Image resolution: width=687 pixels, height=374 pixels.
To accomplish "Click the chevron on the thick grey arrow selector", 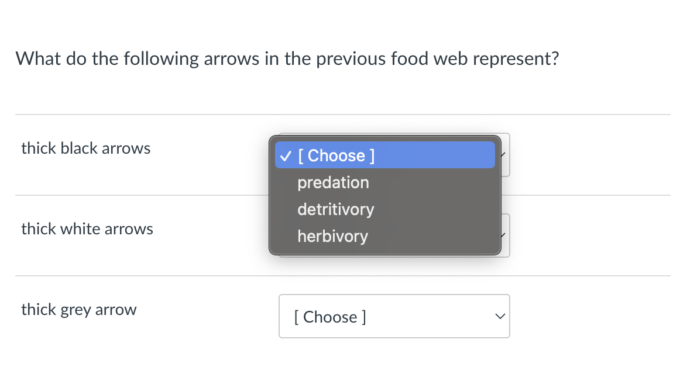I will (x=500, y=316).
